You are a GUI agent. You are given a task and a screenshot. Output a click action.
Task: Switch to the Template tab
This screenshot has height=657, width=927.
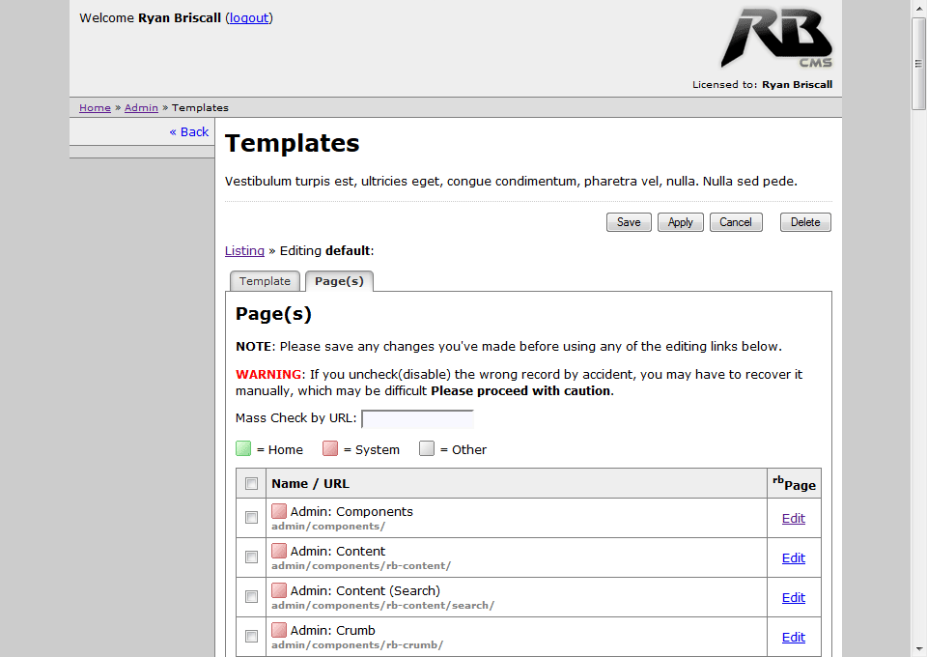coord(265,281)
